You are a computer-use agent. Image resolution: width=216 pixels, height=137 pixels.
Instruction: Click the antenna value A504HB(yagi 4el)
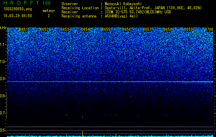[x=121, y=16]
